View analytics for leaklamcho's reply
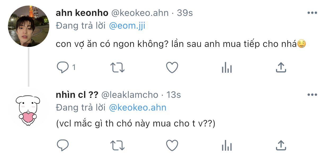 226,146
